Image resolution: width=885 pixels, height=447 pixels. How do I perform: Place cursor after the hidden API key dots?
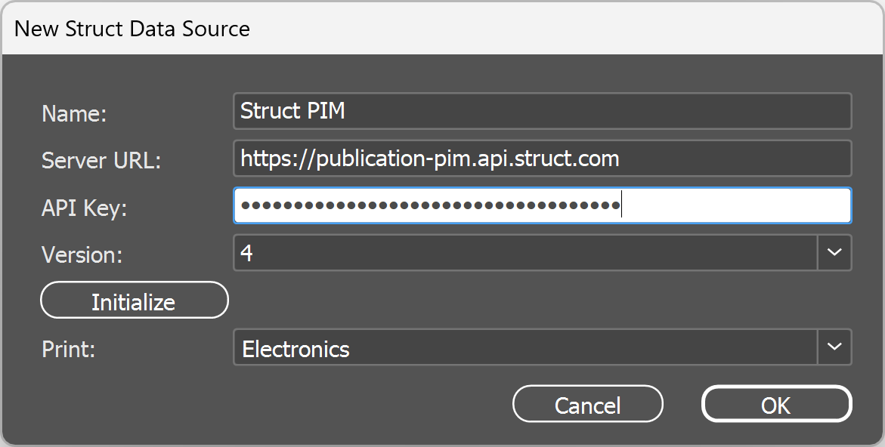pos(621,205)
